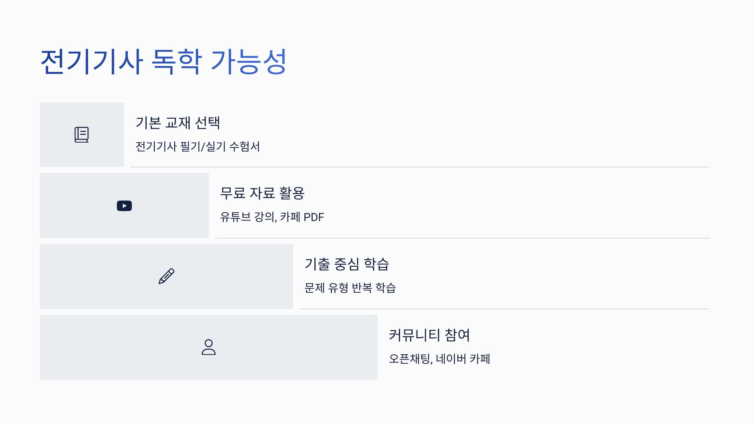Viewport: 755px width, 424px height.
Task: Click the text 문제 유형 반복 학습
Action: (x=350, y=288)
